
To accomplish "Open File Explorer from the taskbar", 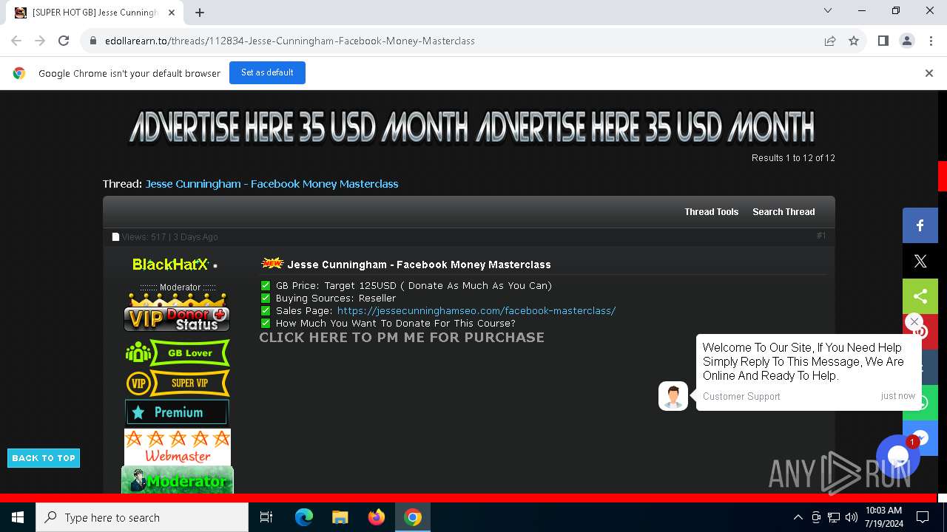I will (x=340, y=517).
